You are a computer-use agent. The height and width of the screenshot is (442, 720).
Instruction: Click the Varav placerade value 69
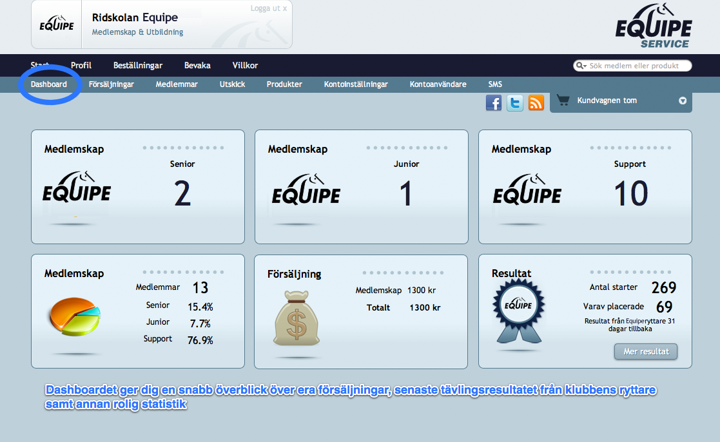tap(665, 307)
